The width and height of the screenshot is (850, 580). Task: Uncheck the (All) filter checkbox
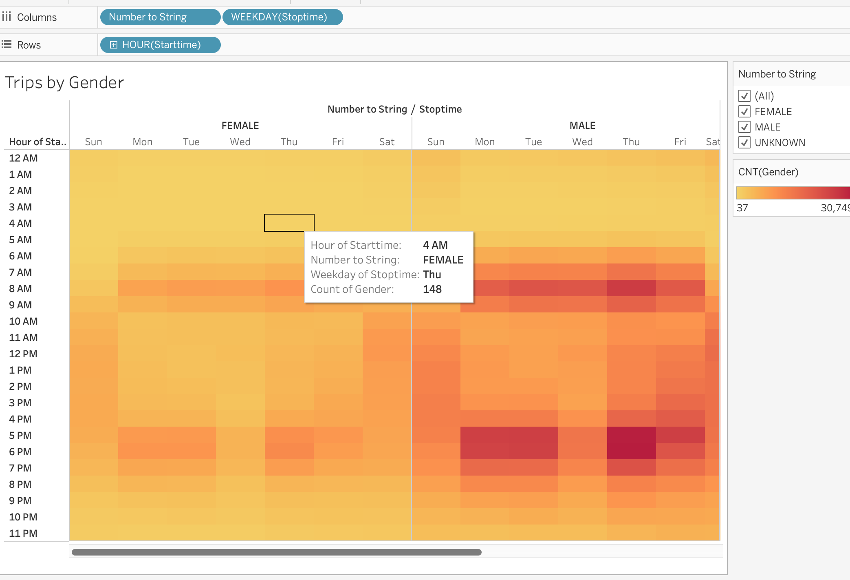(744, 96)
